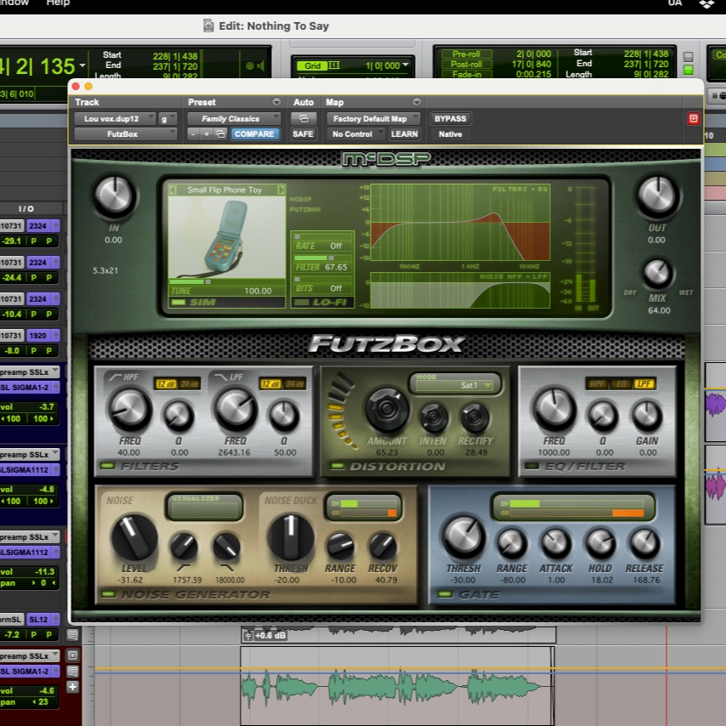The image size is (726, 726).
Task: Toggle the NOISE GENERATOR enable LED
Action: pos(108,594)
